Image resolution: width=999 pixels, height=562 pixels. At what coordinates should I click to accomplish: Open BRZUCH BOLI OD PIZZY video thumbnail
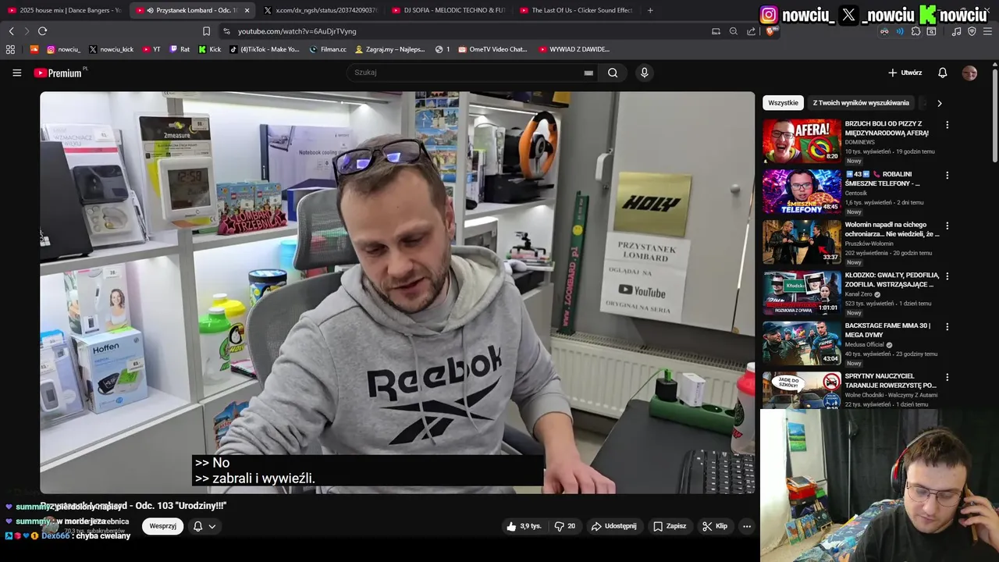(x=802, y=140)
